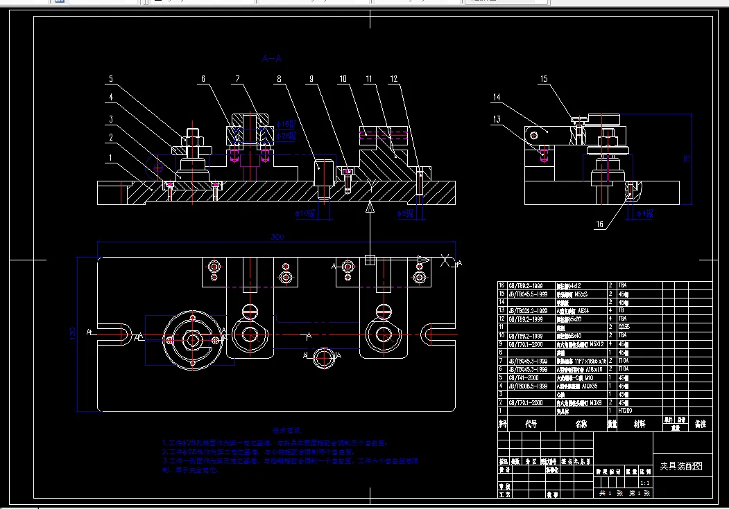
Task: Click callout number 5 above the section view
Action: [x=111, y=79]
